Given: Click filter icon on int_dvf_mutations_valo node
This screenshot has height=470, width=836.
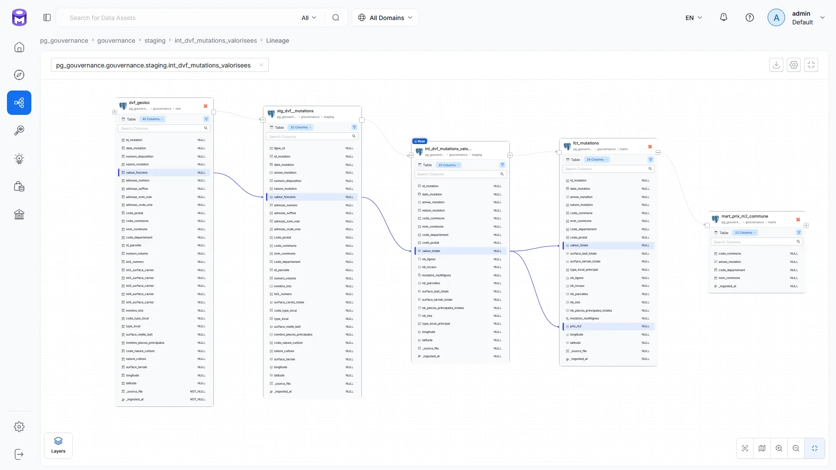Looking at the screenshot, I should click(x=502, y=165).
